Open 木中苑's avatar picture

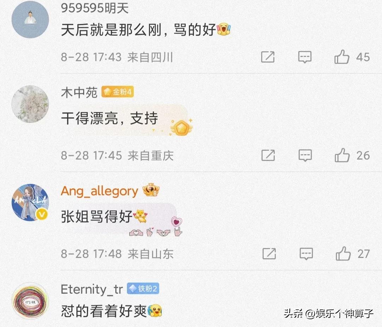[x=30, y=104]
